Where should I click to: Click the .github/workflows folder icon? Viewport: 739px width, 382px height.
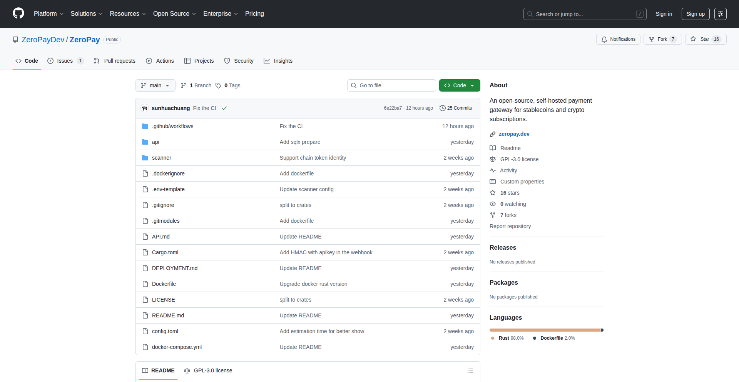point(145,126)
